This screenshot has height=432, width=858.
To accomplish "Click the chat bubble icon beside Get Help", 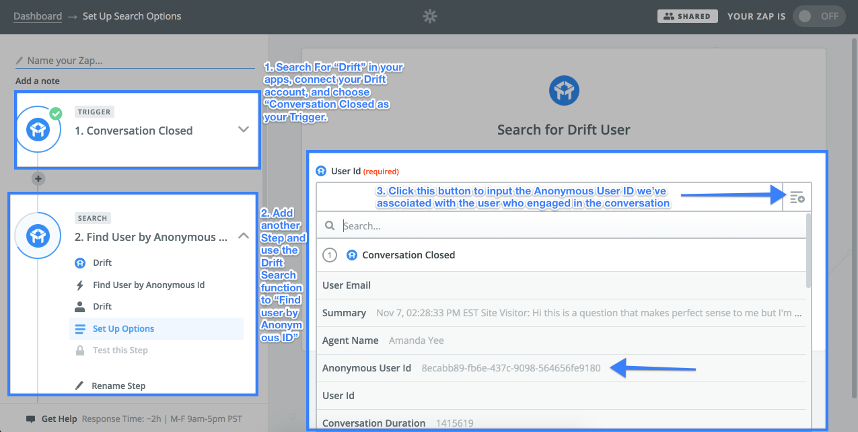I will point(31,419).
